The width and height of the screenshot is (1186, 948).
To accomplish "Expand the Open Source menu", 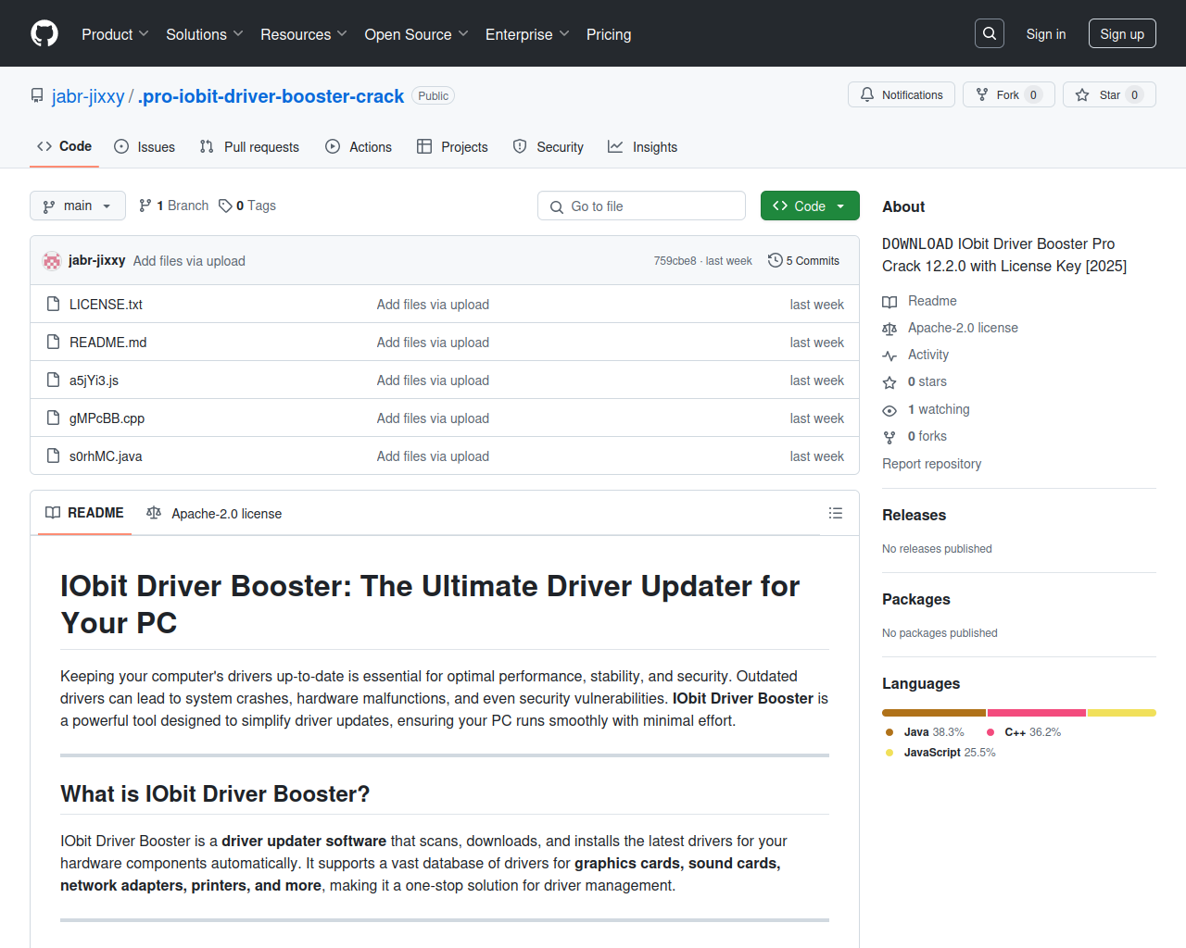I will [417, 34].
